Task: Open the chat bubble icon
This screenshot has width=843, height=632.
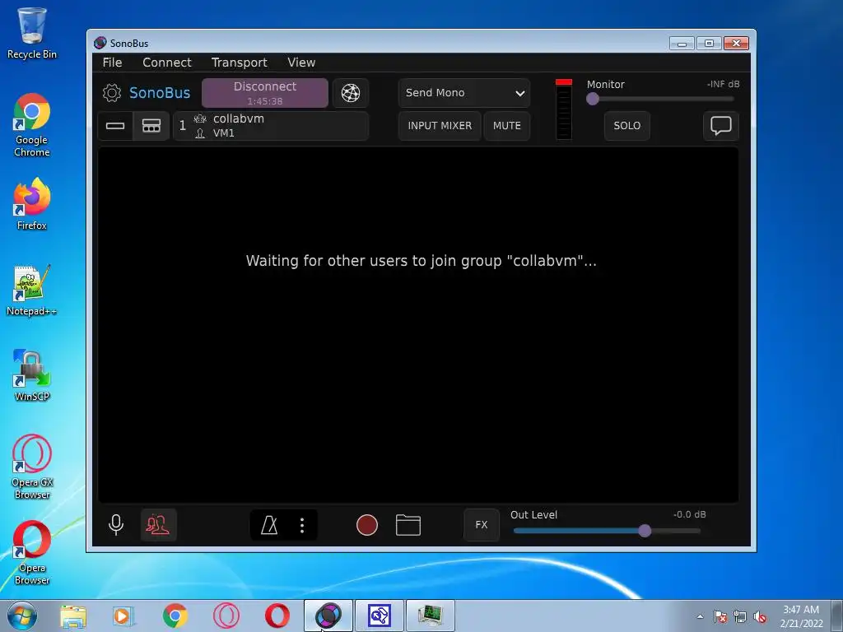Action: (721, 126)
